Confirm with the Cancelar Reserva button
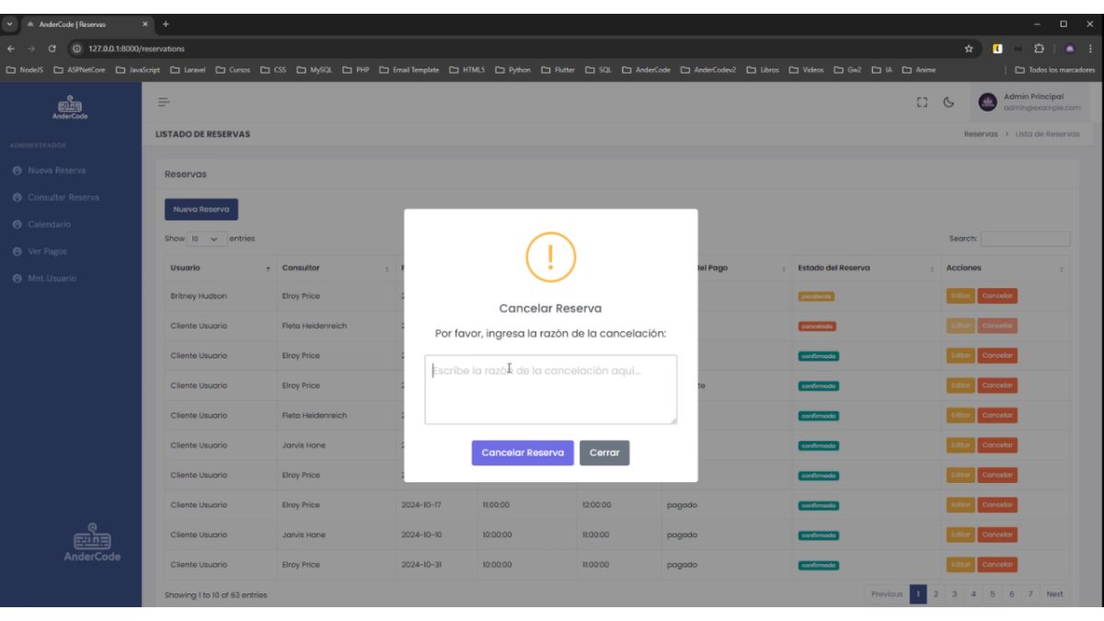This screenshot has width=1104, height=621. (523, 453)
